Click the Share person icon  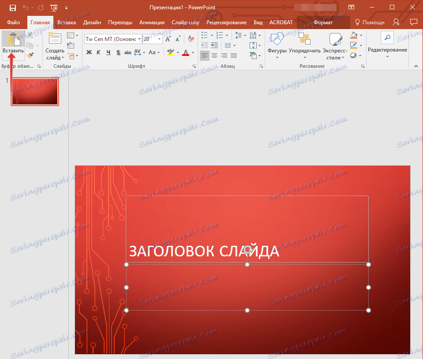396,22
